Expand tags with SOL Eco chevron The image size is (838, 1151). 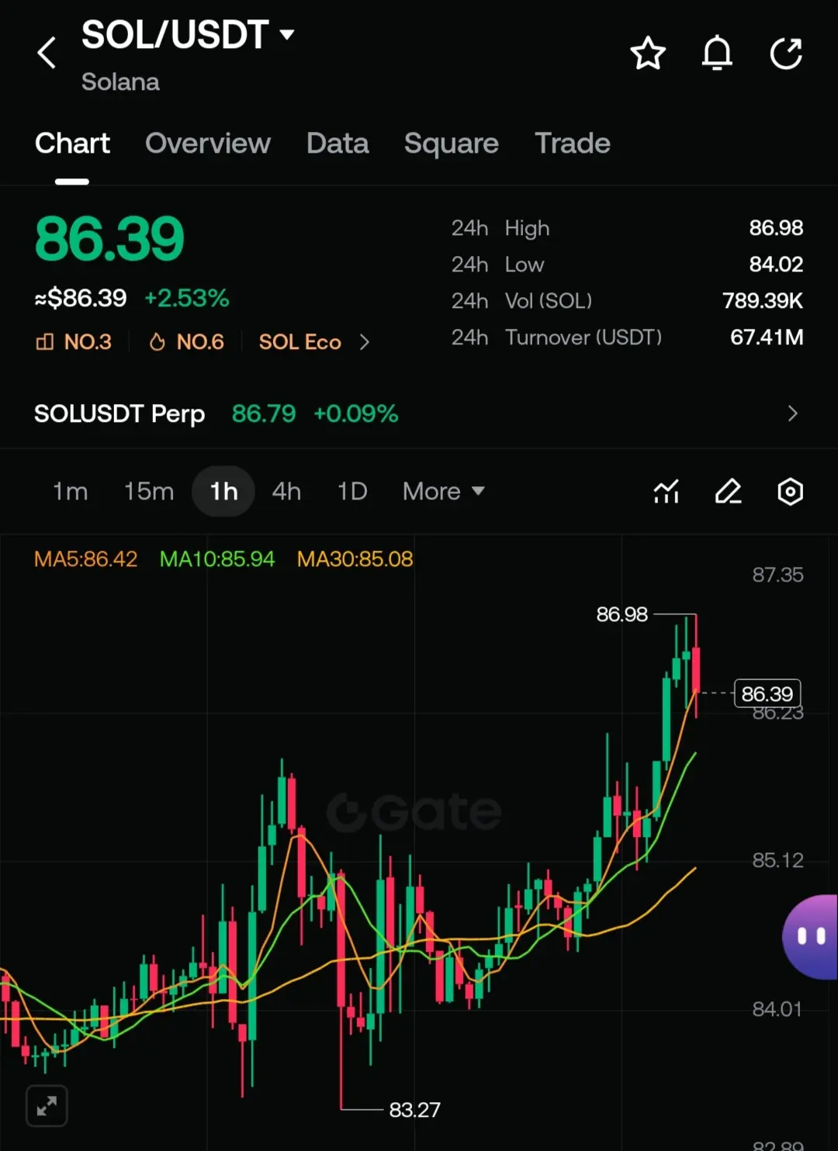[x=365, y=342]
